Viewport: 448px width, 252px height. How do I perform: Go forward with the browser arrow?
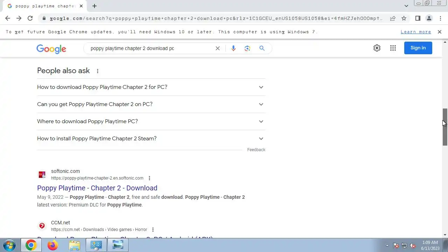[x=19, y=18]
